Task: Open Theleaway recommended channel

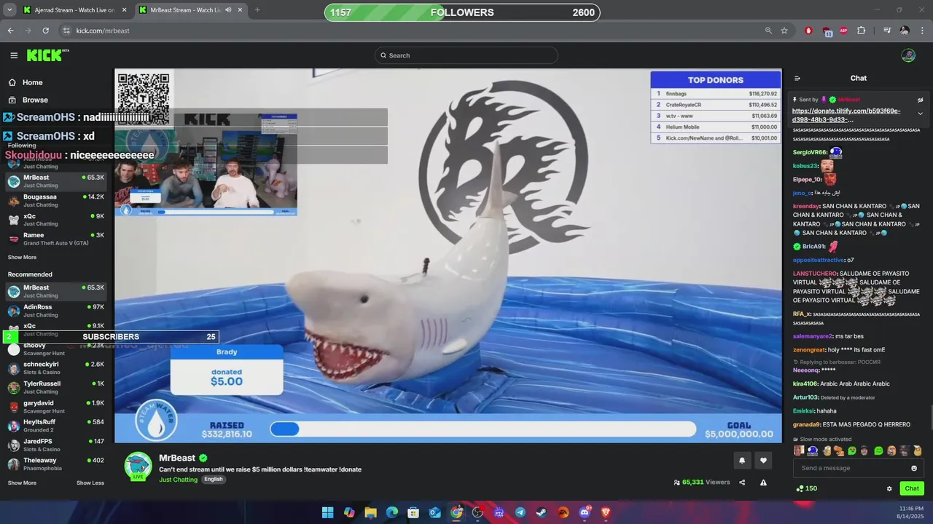Action: tap(56, 464)
